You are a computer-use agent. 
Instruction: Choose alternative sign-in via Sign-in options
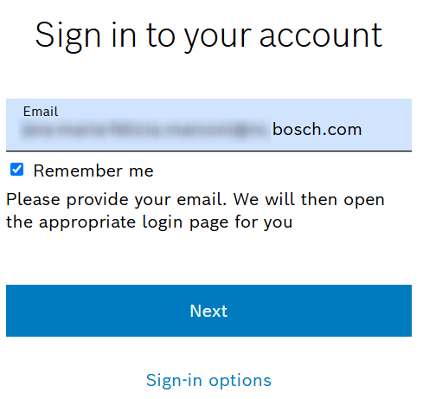tap(208, 380)
